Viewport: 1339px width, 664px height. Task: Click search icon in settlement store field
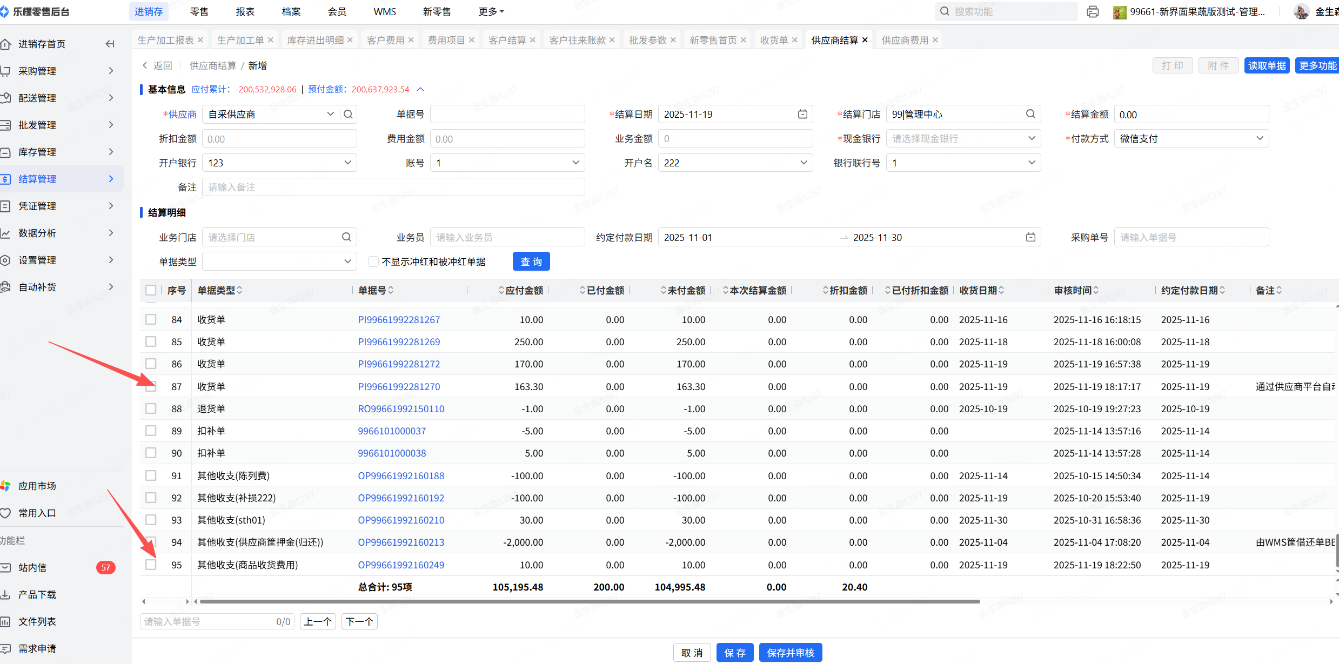coord(1030,114)
